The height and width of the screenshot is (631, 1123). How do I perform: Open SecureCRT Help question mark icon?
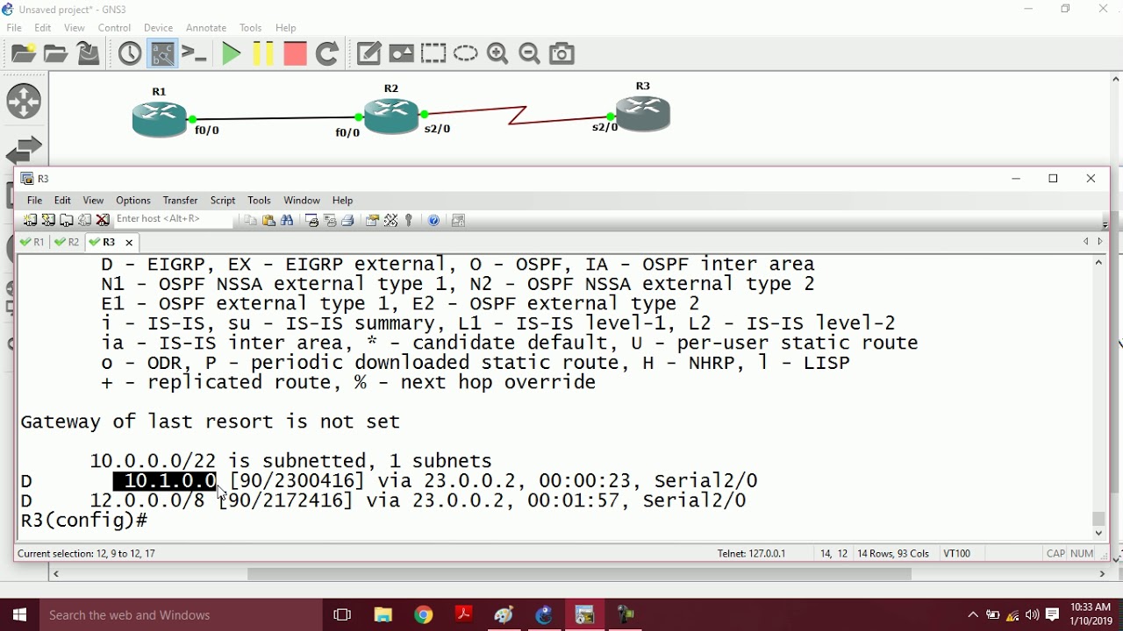point(433,220)
